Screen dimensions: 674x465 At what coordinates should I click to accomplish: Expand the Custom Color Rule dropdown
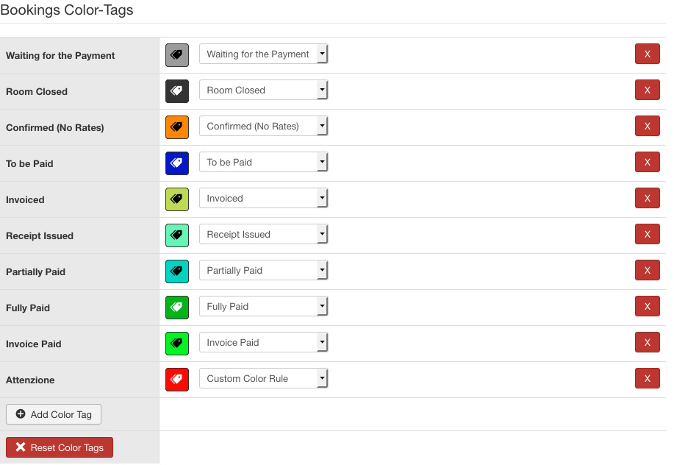click(x=263, y=379)
